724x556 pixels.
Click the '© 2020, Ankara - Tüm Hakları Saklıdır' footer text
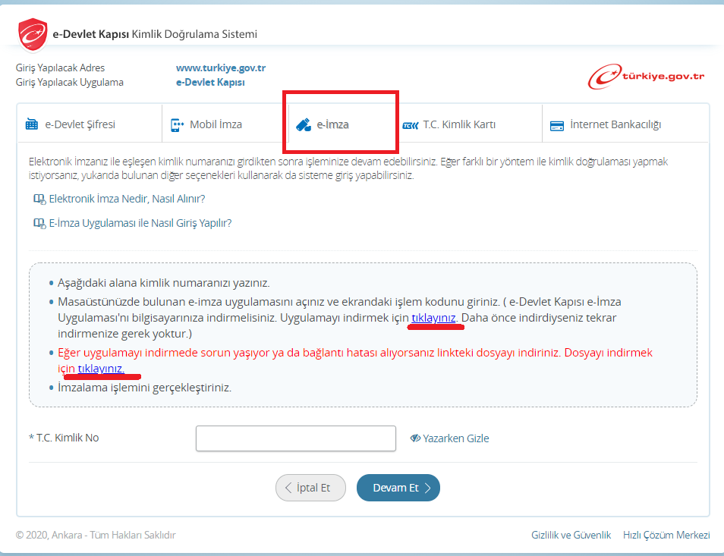click(96, 536)
